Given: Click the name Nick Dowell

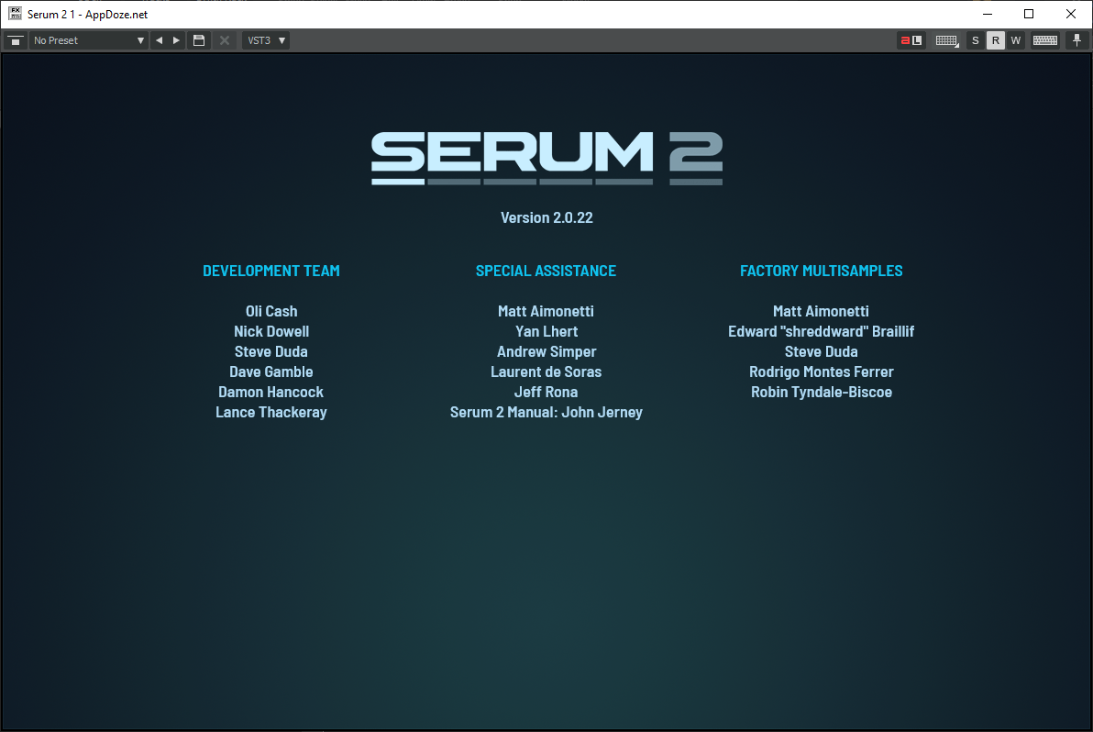Looking at the screenshot, I should [x=271, y=331].
